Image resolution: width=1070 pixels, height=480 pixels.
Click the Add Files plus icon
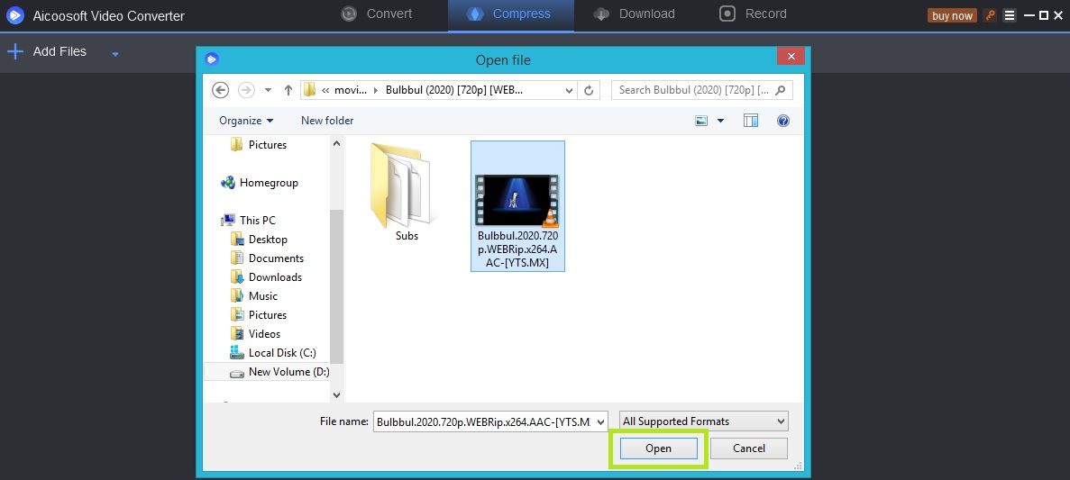pos(15,51)
